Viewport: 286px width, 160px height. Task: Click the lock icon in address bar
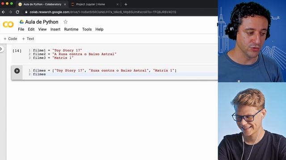26,12
